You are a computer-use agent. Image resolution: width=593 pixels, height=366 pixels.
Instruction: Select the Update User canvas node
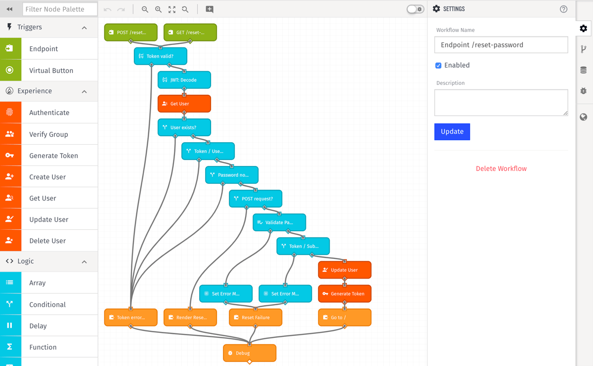point(344,270)
